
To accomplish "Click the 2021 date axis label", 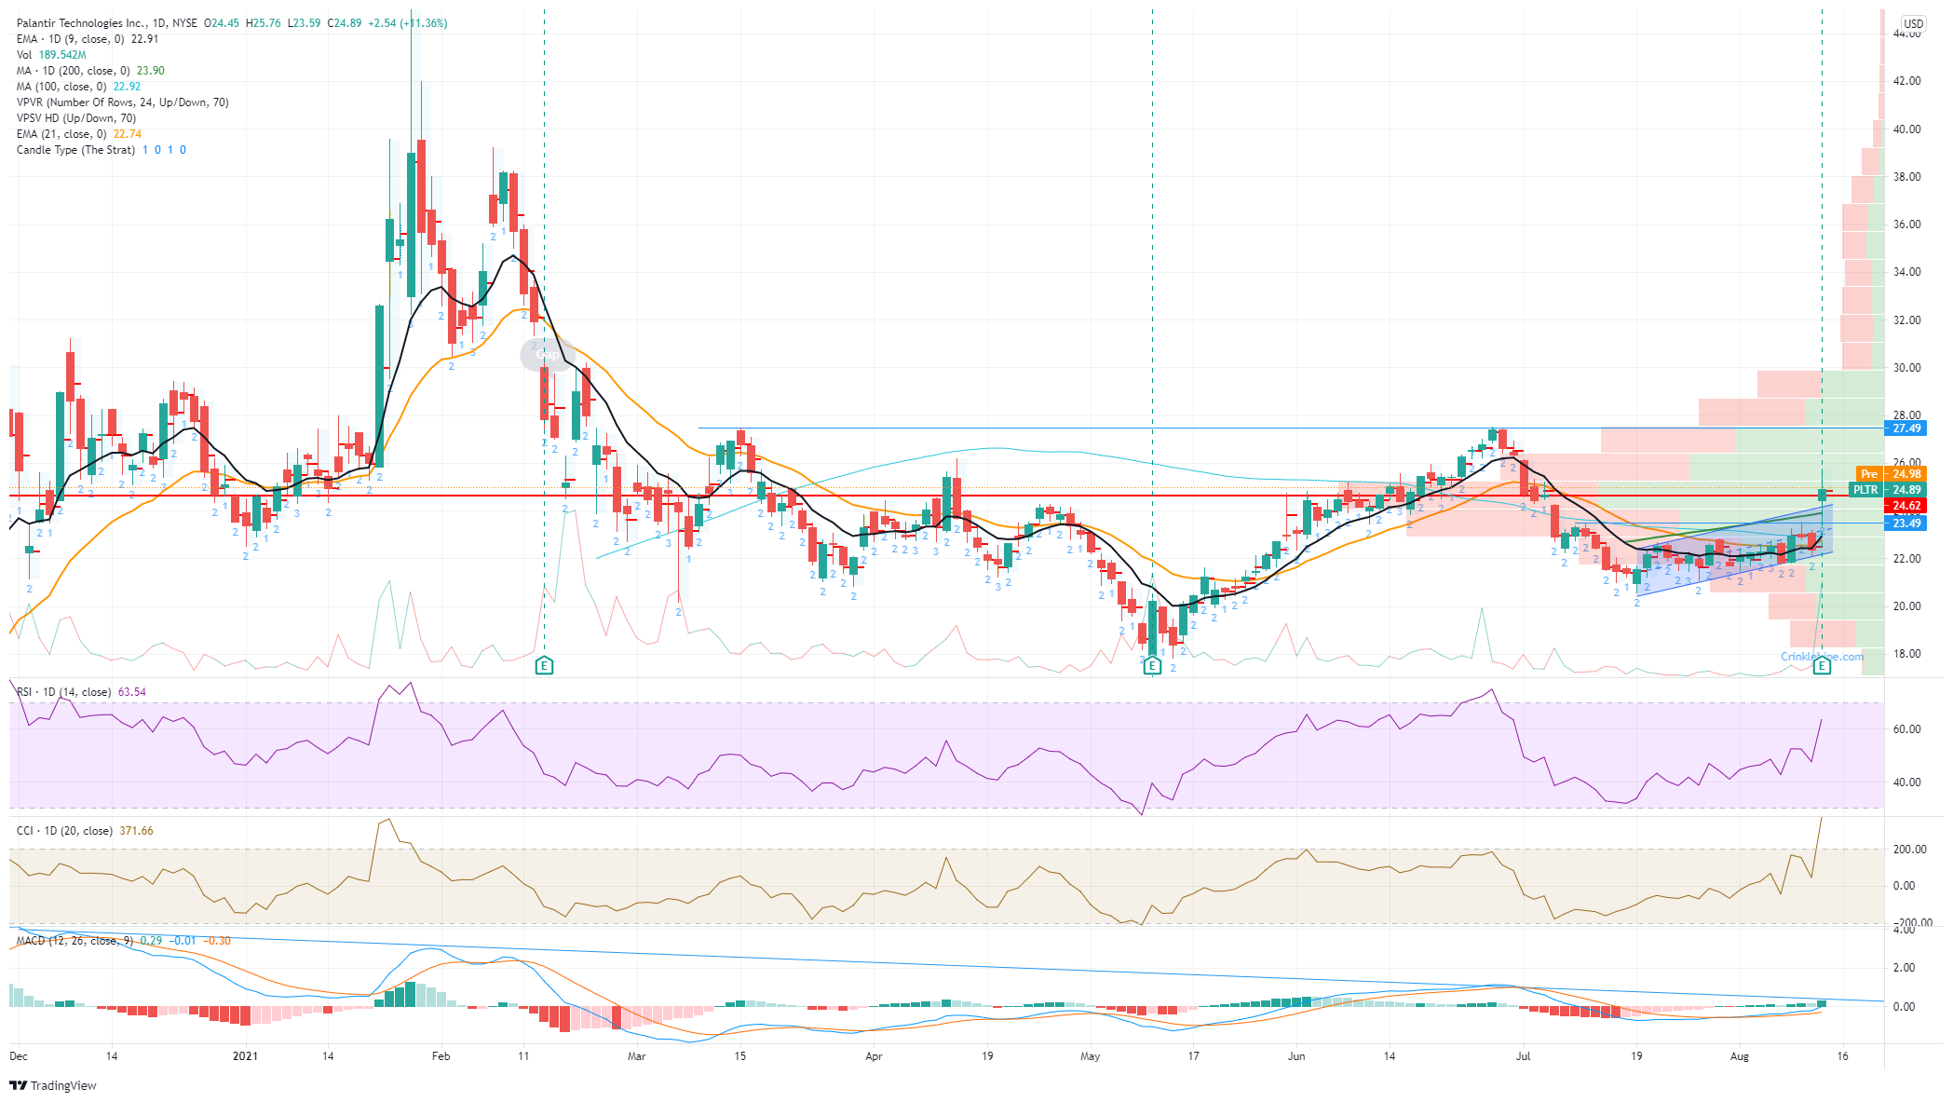I will (245, 1056).
